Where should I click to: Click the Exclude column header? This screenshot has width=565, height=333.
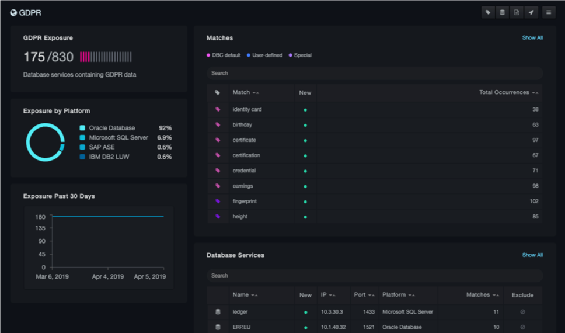[x=522, y=295]
